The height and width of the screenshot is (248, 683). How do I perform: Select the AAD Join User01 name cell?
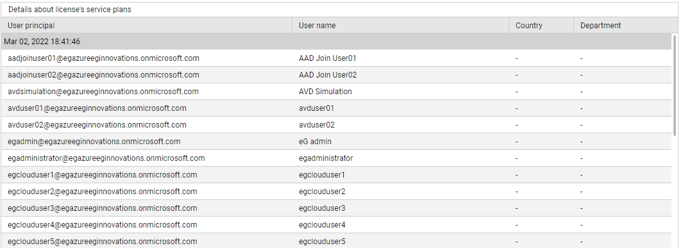click(x=328, y=58)
